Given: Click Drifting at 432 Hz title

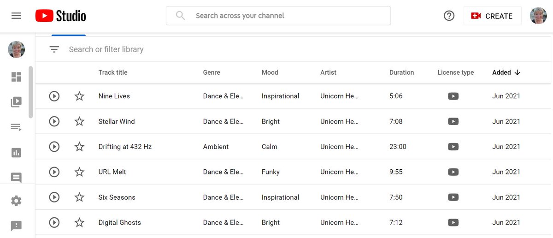Looking at the screenshot, I should pyautogui.click(x=125, y=147).
